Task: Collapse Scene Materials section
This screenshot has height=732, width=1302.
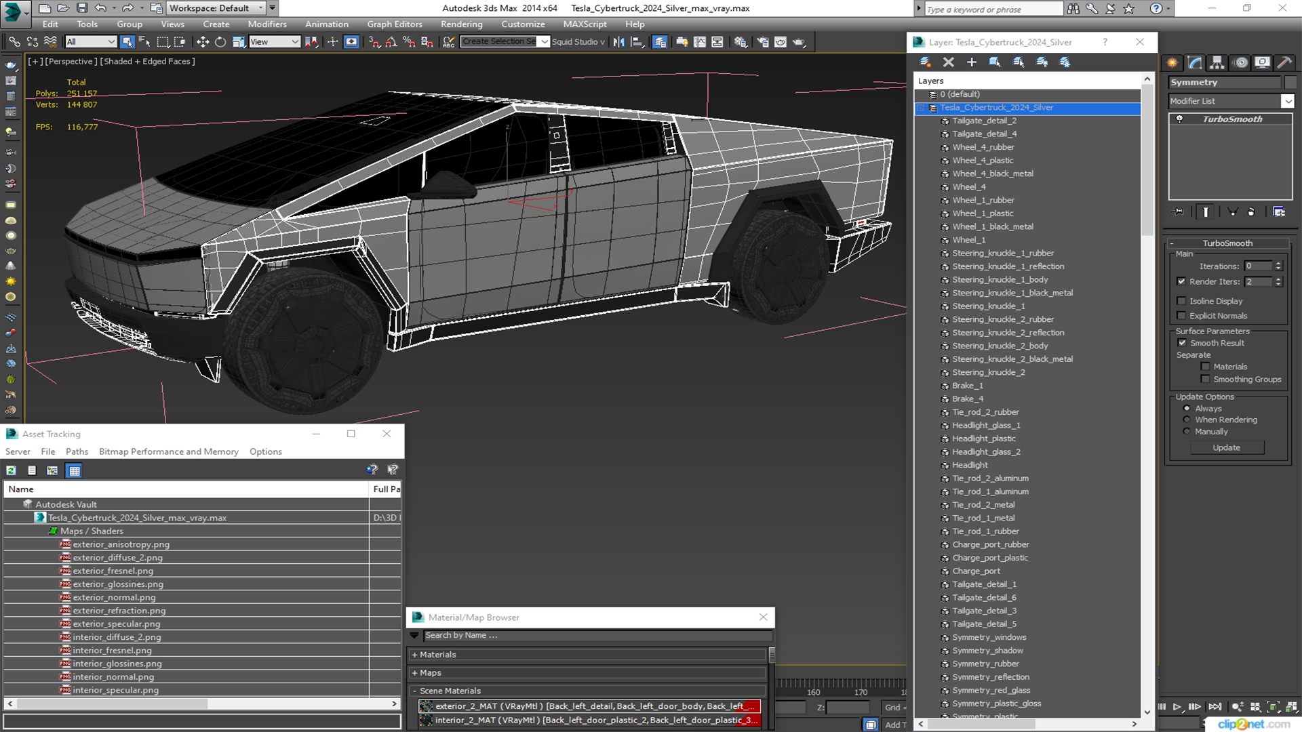Action: pos(414,691)
